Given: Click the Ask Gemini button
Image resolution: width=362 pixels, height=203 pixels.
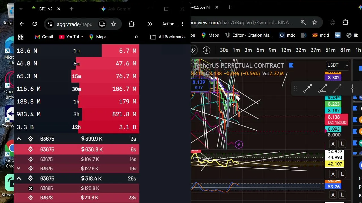Looking at the screenshot, I should (x=116, y=9).
